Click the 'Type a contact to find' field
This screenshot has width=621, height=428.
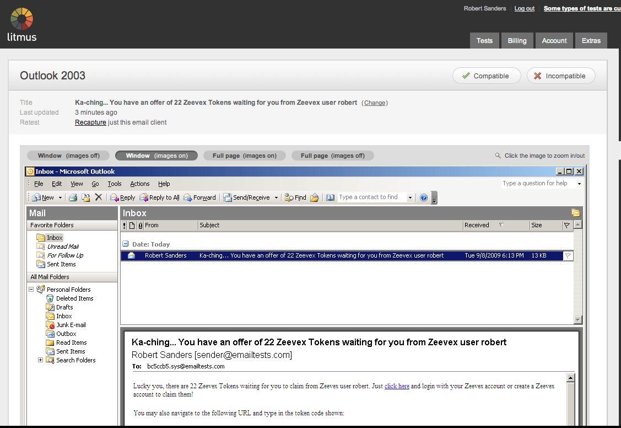[x=372, y=197]
